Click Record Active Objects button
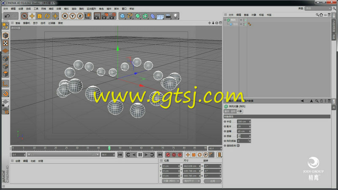The height and width of the screenshot is (190, 338). pos(168,155)
